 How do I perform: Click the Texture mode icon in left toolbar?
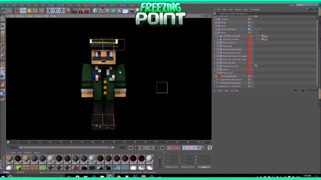coord(3,32)
